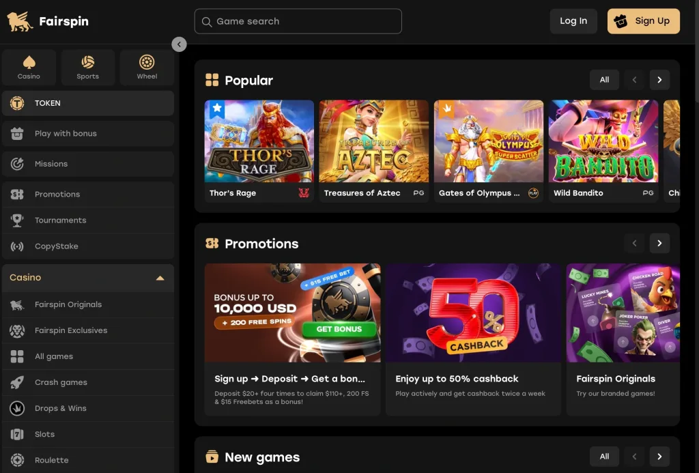Click the Crash games rocket icon

pyautogui.click(x=17, y=382)
